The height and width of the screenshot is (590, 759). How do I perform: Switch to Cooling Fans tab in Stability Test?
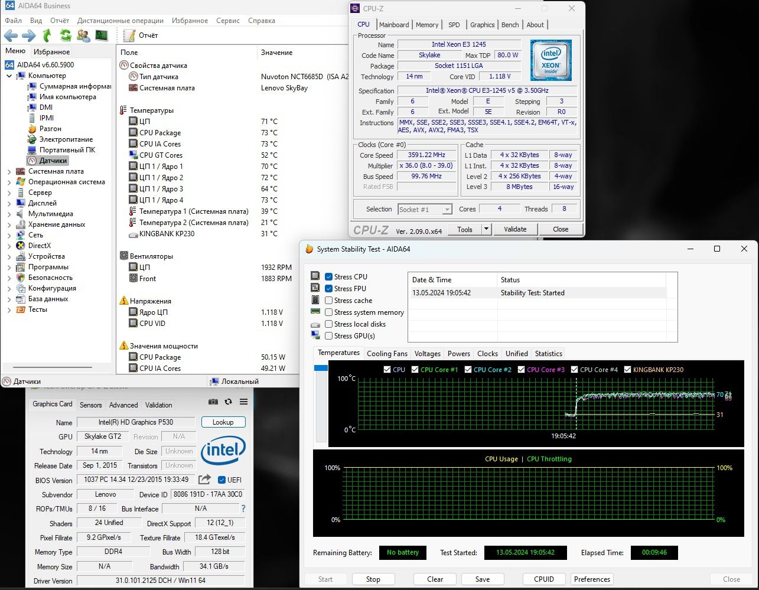point(387,353)
